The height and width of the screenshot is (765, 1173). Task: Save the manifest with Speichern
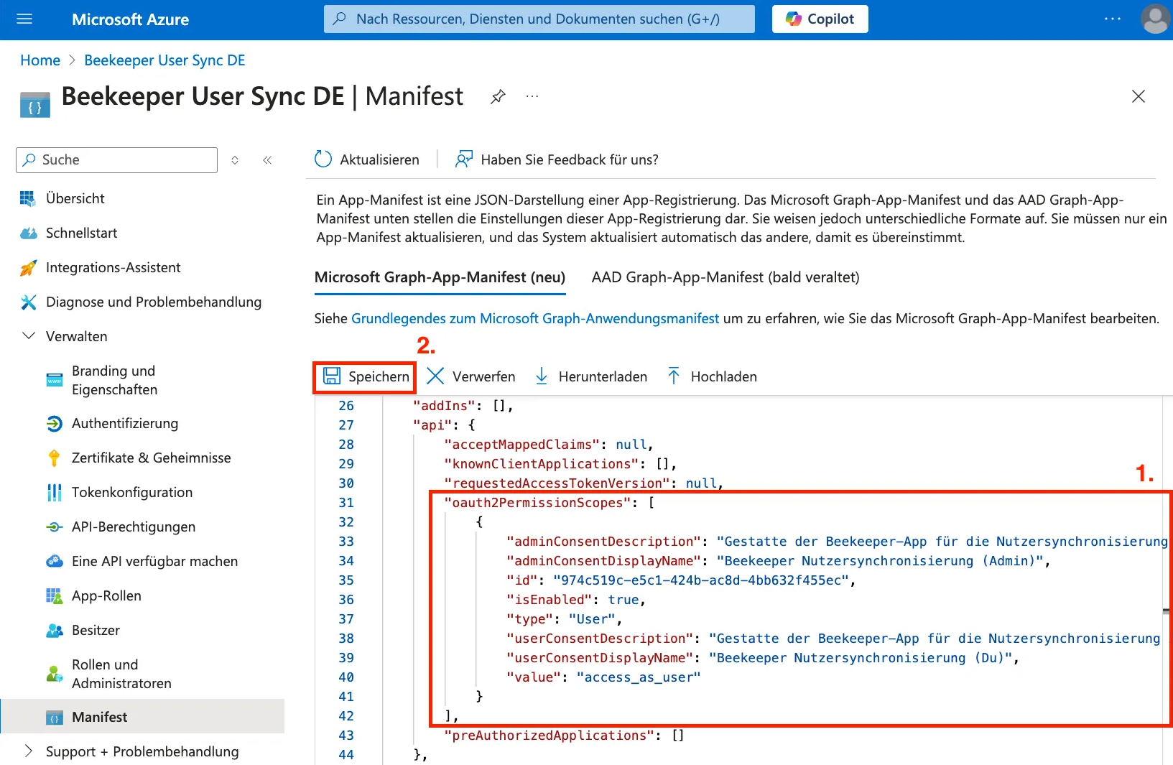pyautogui.click(x=365, y=376)
